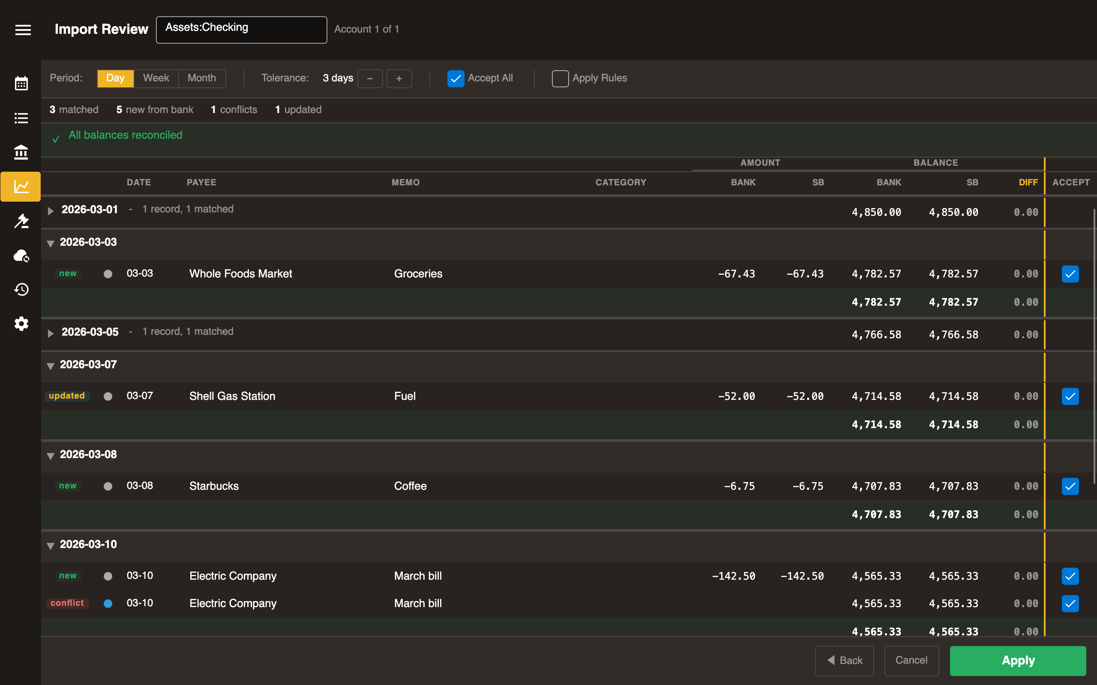Open the Assets:Checking account selector
Viewport: 1097px width, 685px height.
click(241, 30)
